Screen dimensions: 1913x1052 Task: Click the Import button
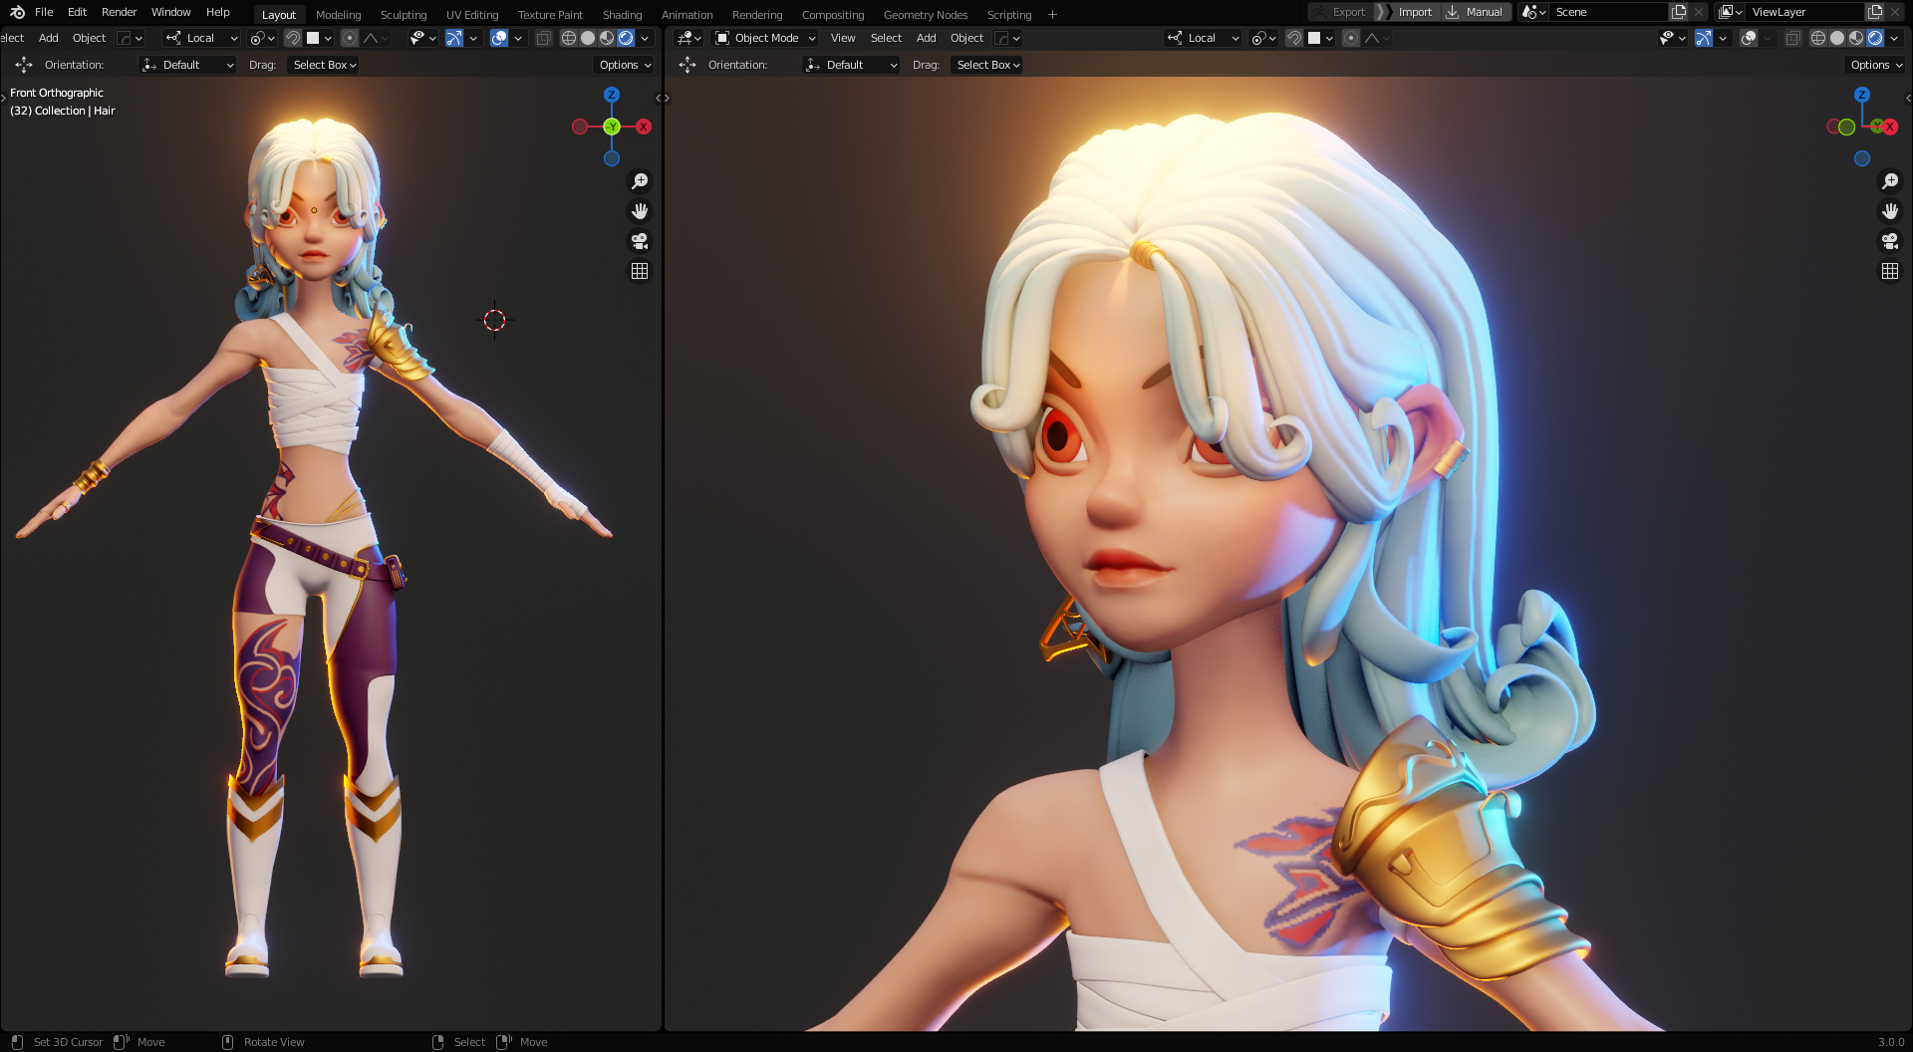pyautogui.click(x=1414, y=12)
